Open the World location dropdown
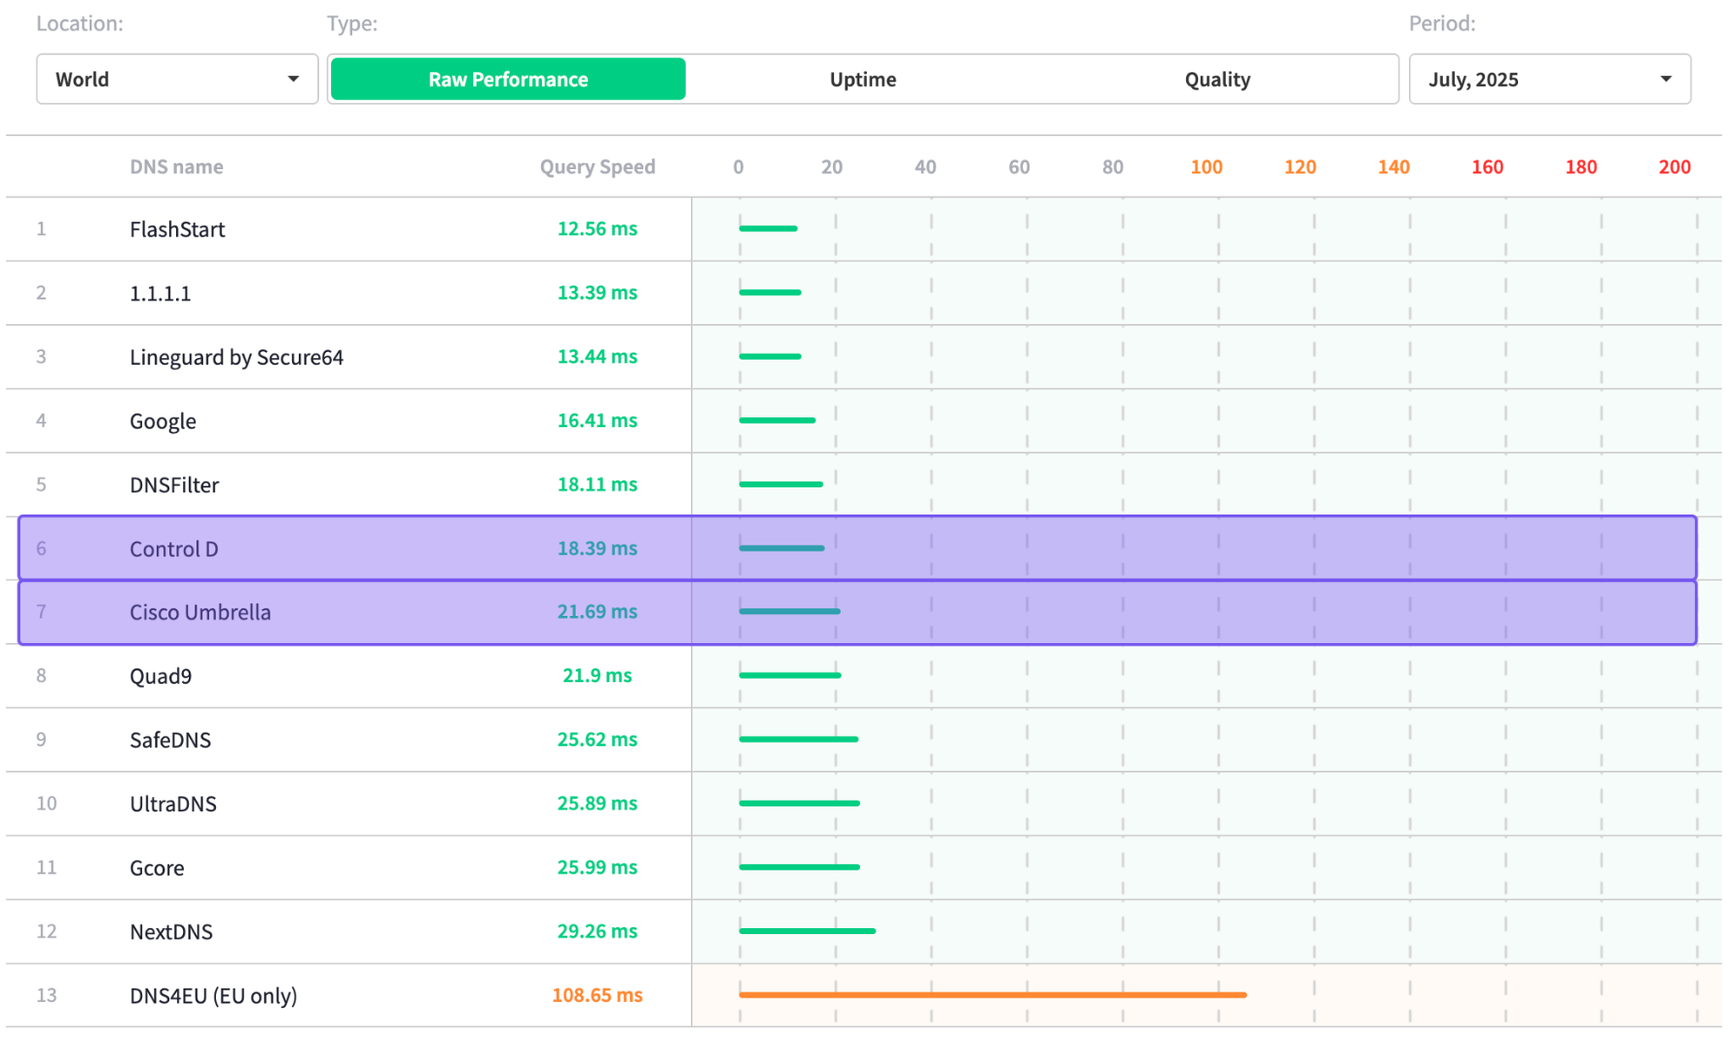Image resolution: width=1734 pixels, height=1039 pixels. (x=177, y=79)
